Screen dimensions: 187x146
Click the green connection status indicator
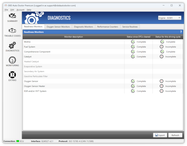[18, 141]
